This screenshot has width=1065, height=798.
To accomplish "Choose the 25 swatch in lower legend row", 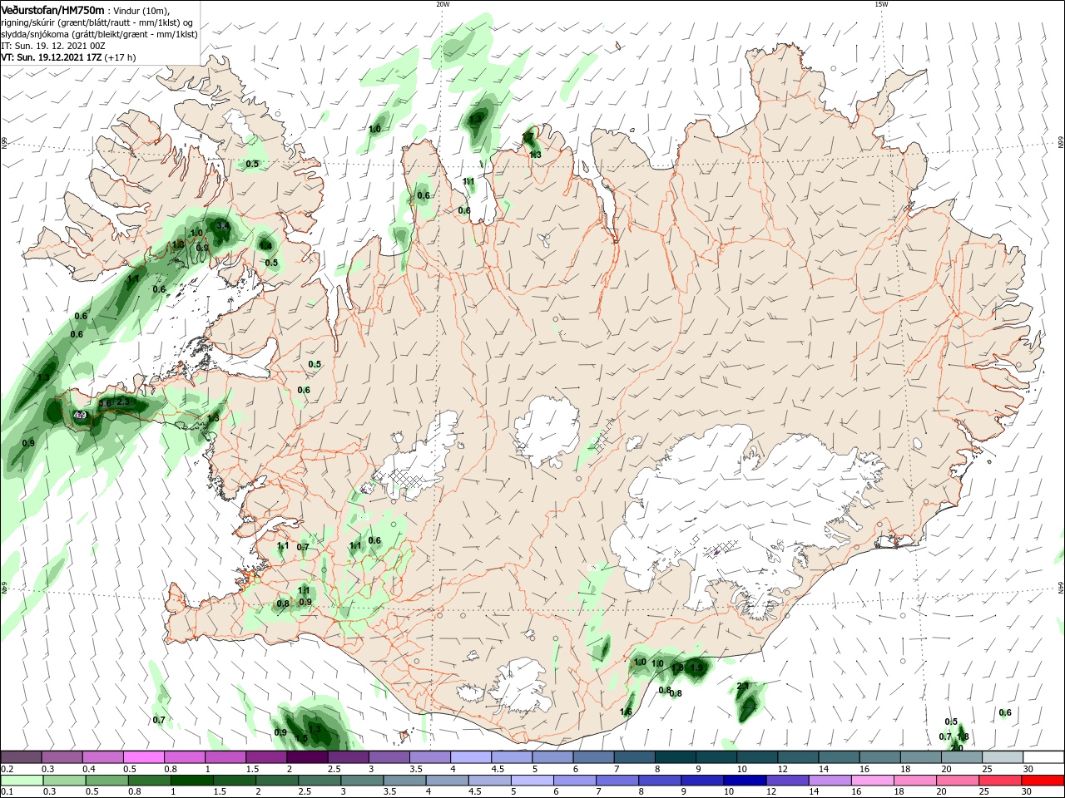I will click(x=999, y=781).
